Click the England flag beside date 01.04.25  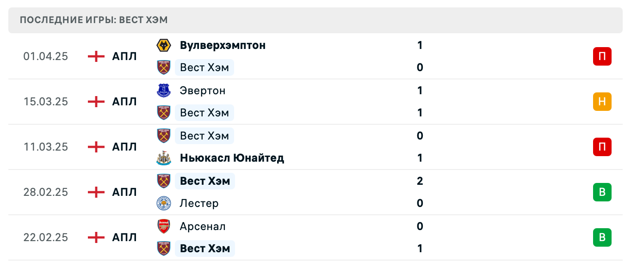(x=95, y=56)
